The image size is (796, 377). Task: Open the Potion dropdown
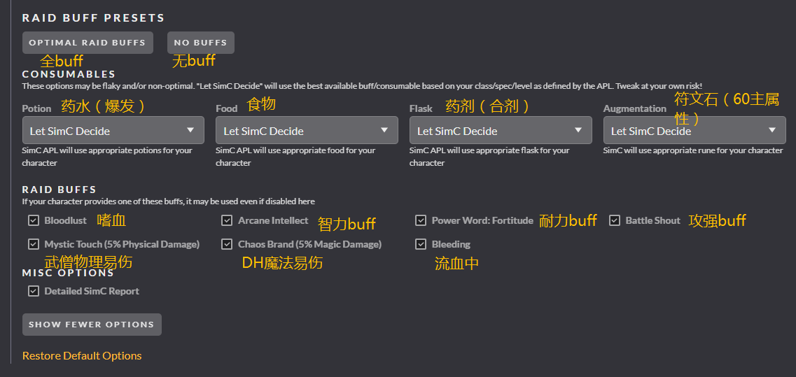coord(113,131)
